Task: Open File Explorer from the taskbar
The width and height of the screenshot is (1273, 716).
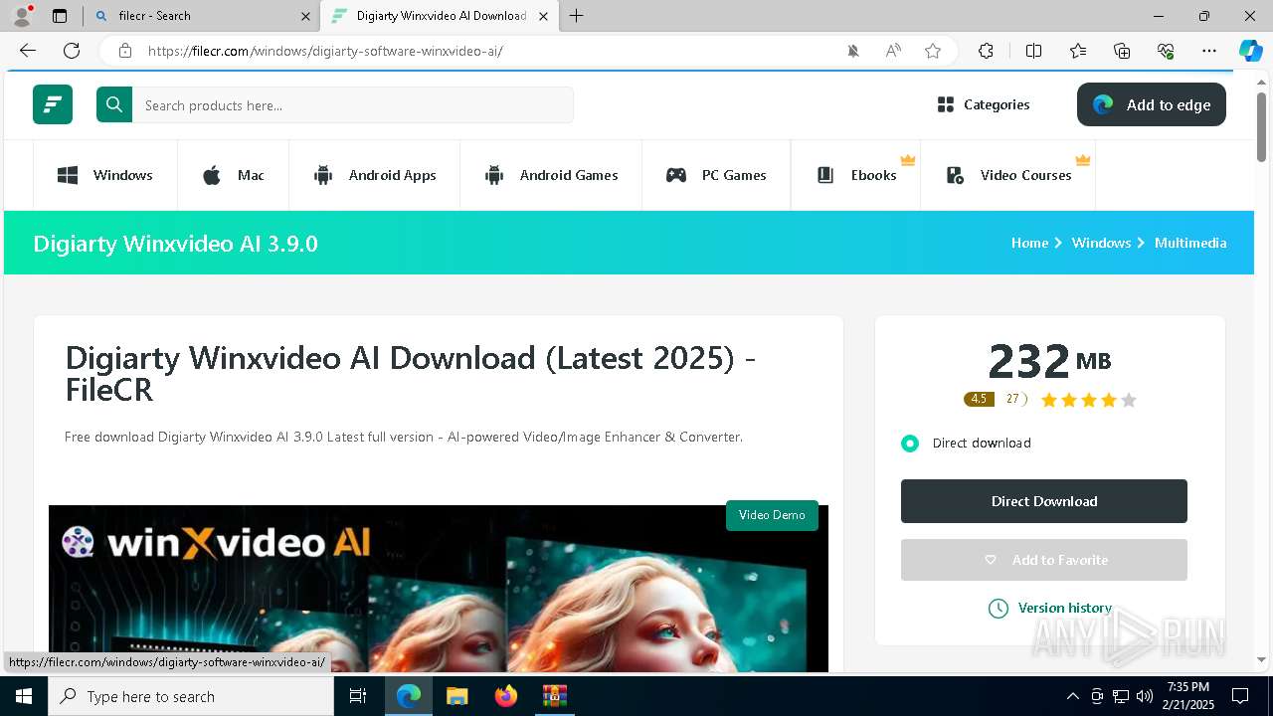Action: click(x=457, y=696)
